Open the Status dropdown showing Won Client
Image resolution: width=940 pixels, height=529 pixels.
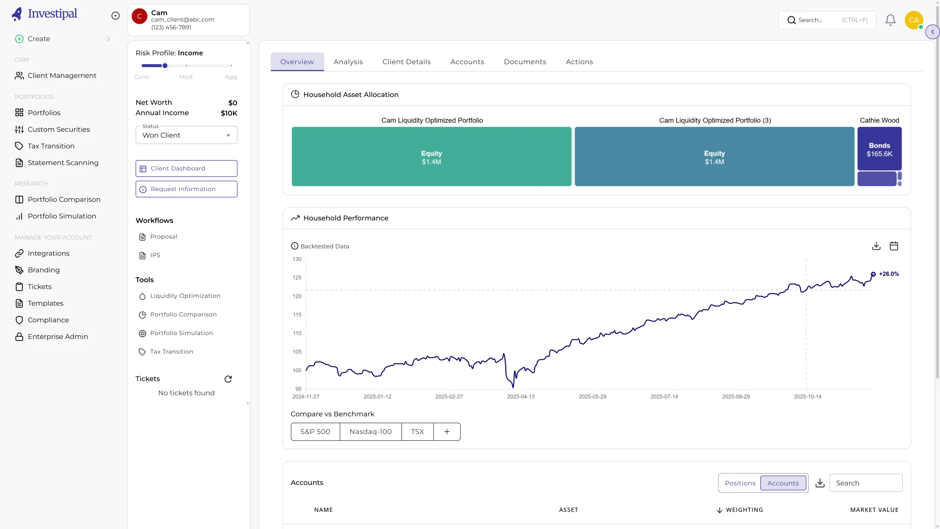click(x=186, y=135)
